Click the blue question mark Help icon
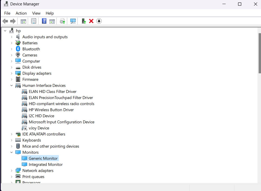This screenshot has width=261, height=191. [44, 21]
